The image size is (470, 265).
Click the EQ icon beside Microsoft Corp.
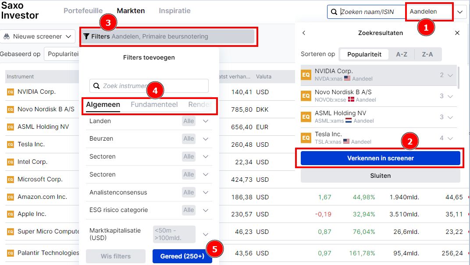11,180
